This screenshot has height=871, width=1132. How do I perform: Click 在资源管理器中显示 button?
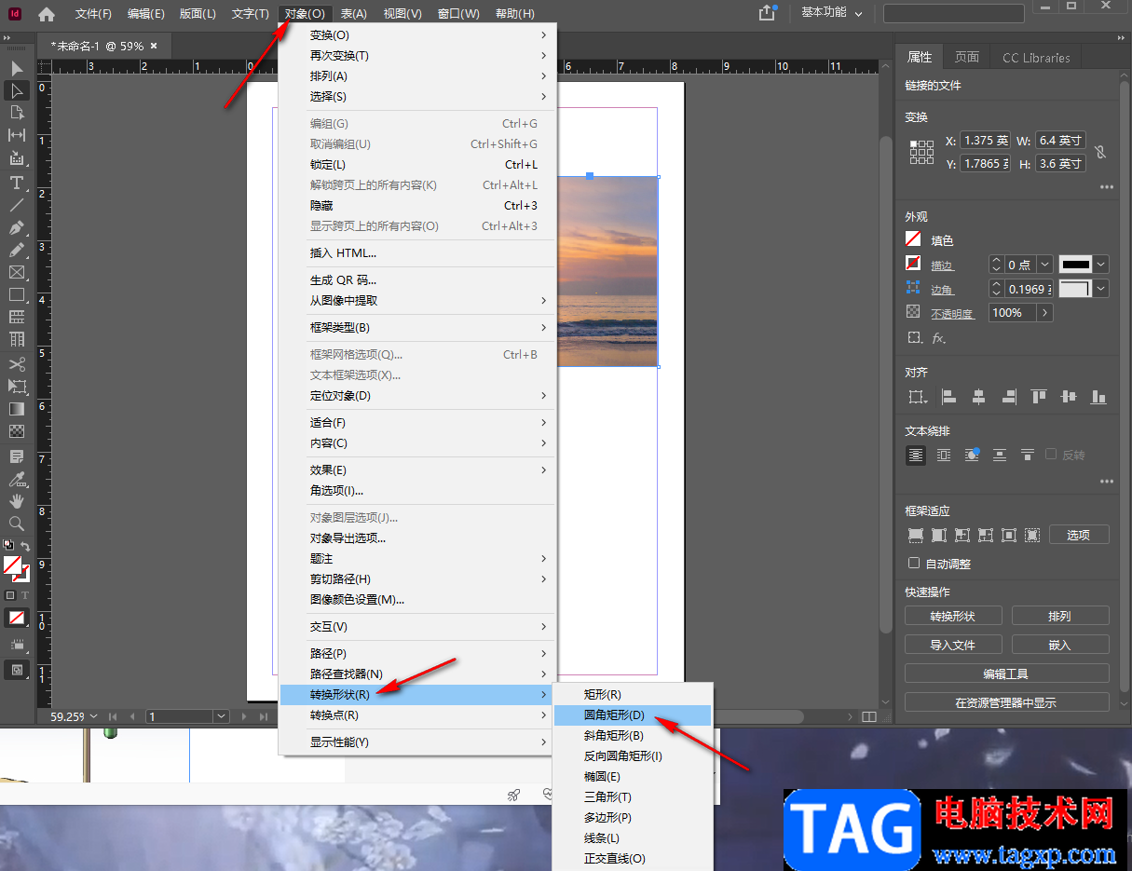coord(1007,703)
